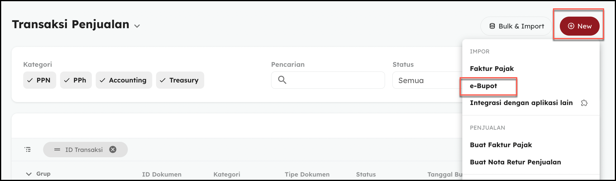Remove the ID Transaksi grouping chip
The height and width of the screenshot is (181, 616).
(x=113, y=150)
